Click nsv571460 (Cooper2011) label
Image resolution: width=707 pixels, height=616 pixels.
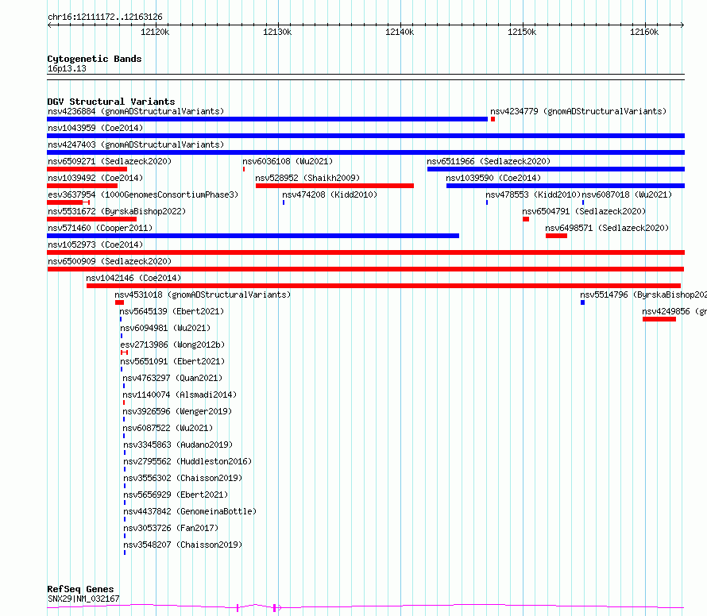(x=100, y=228)
